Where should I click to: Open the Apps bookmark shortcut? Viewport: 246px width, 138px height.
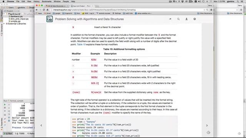39,13
